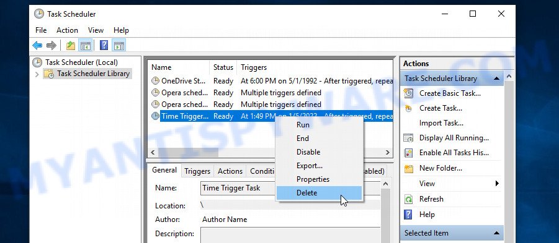Sort tasks by the Name column header
The width and height of the screenshot is (559, 243).
pos(179,67)
